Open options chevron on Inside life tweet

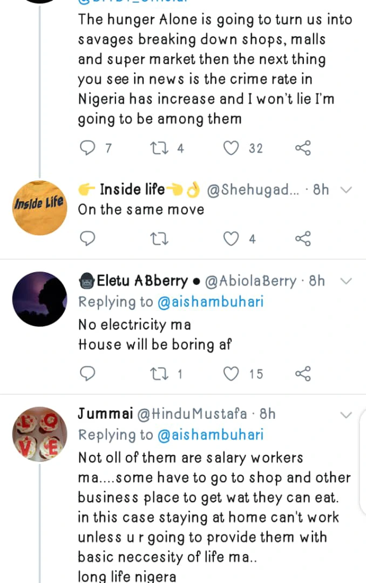(346, 190)
